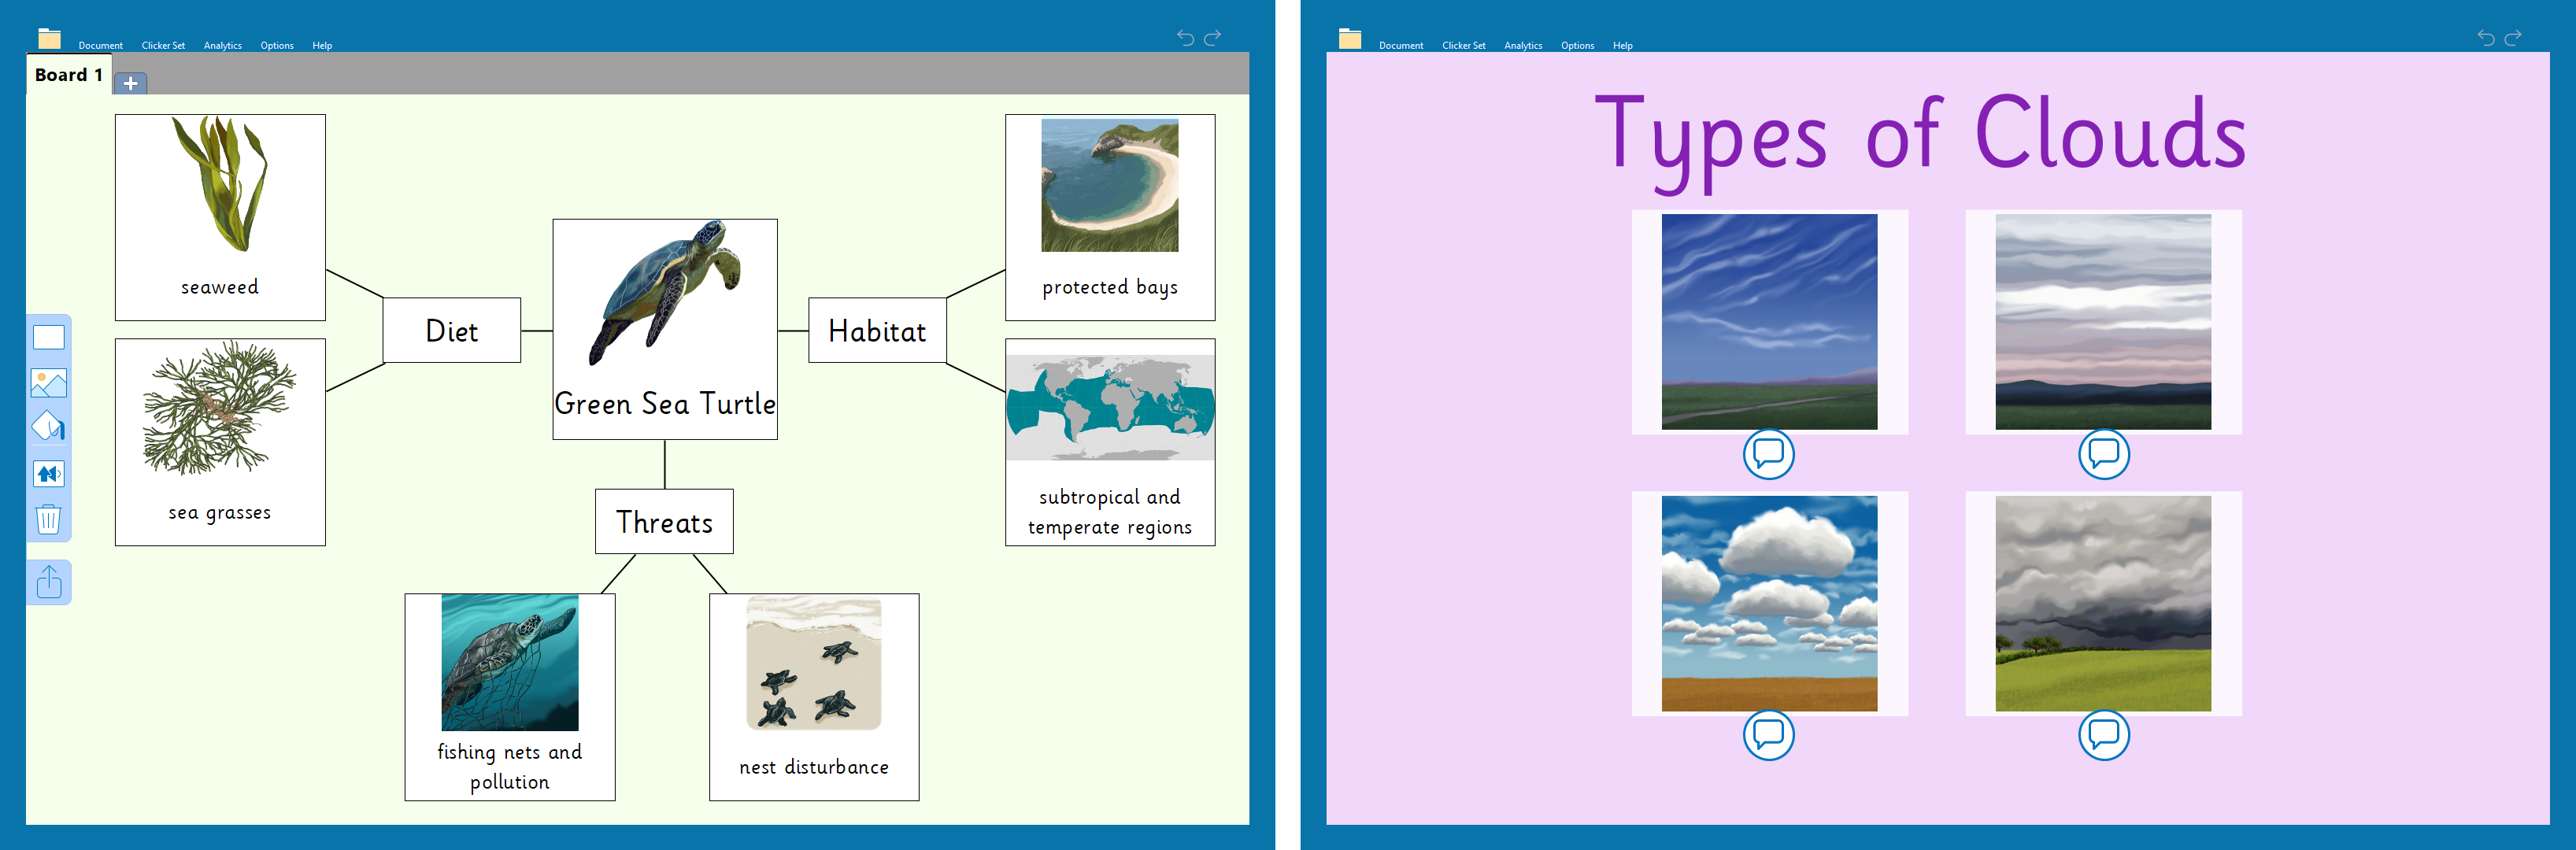
Task: Open the Analytics menu in right window
Action: (x=1522, y=45)
